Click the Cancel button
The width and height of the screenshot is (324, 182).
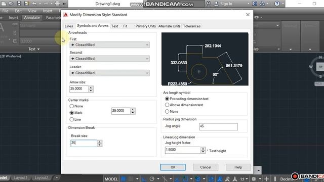point(206,167)
